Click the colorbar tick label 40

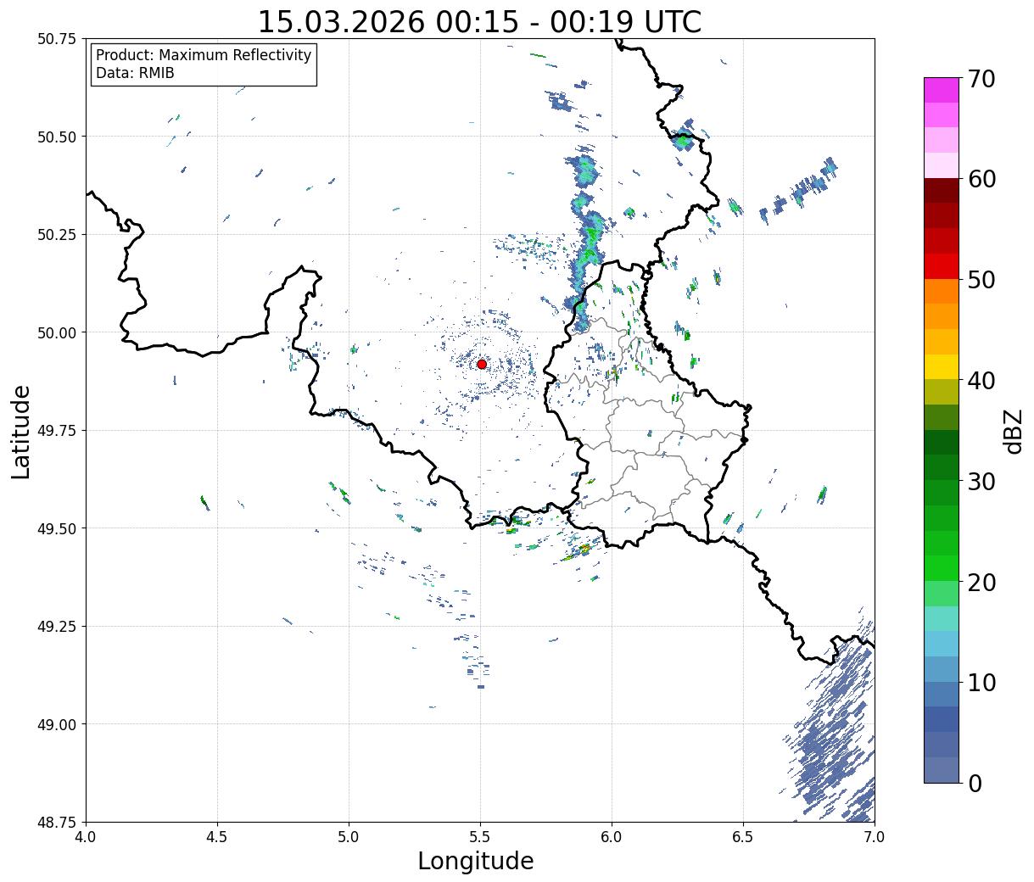(x=981, y=381)
